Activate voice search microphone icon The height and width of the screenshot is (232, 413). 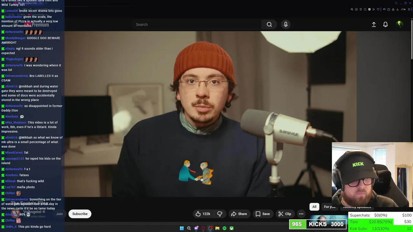click(286, 24)
